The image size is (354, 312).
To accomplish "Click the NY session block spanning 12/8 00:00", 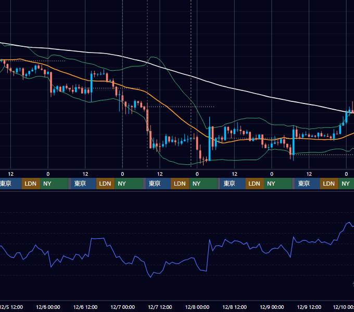I will (x=204, y=184).
